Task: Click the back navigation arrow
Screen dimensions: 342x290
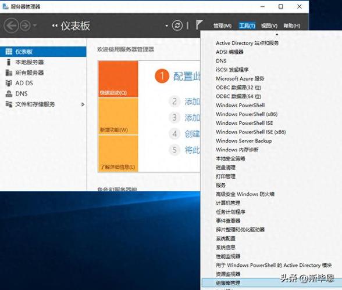Action: pyautogui.click(x=11, y=26)
